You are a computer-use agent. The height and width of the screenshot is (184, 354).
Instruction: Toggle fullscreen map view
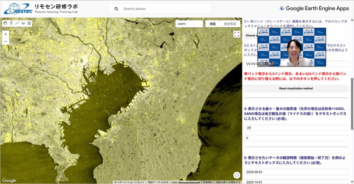237,34
